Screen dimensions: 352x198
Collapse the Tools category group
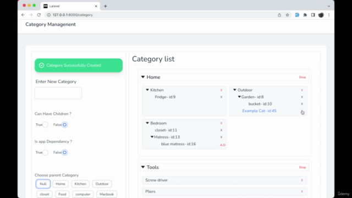(x=143, y=167)
